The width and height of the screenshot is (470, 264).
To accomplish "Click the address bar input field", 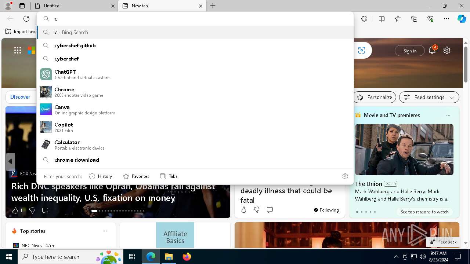I will pyautogui.click(x=195, y=19).
